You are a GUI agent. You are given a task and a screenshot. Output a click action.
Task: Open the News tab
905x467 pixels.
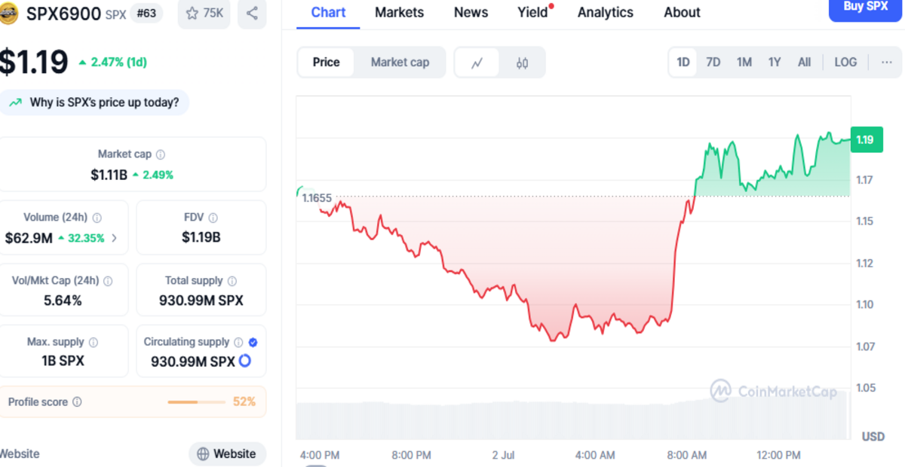(471, 13)
